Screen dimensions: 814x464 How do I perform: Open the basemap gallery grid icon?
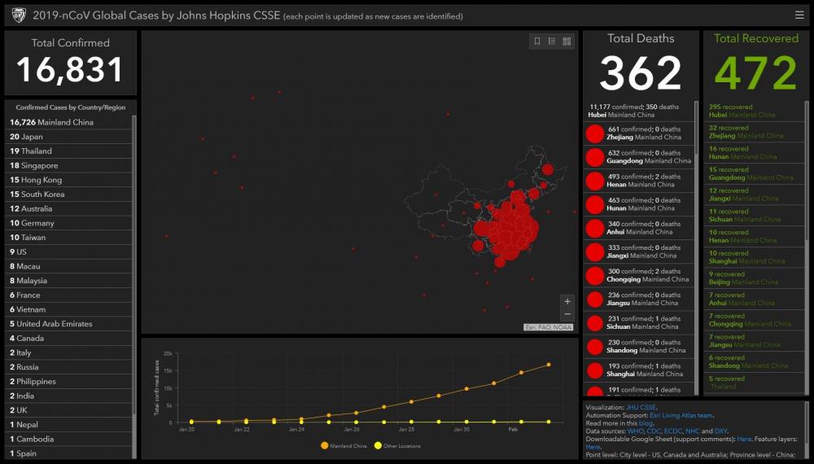click(x=567, y=42)
